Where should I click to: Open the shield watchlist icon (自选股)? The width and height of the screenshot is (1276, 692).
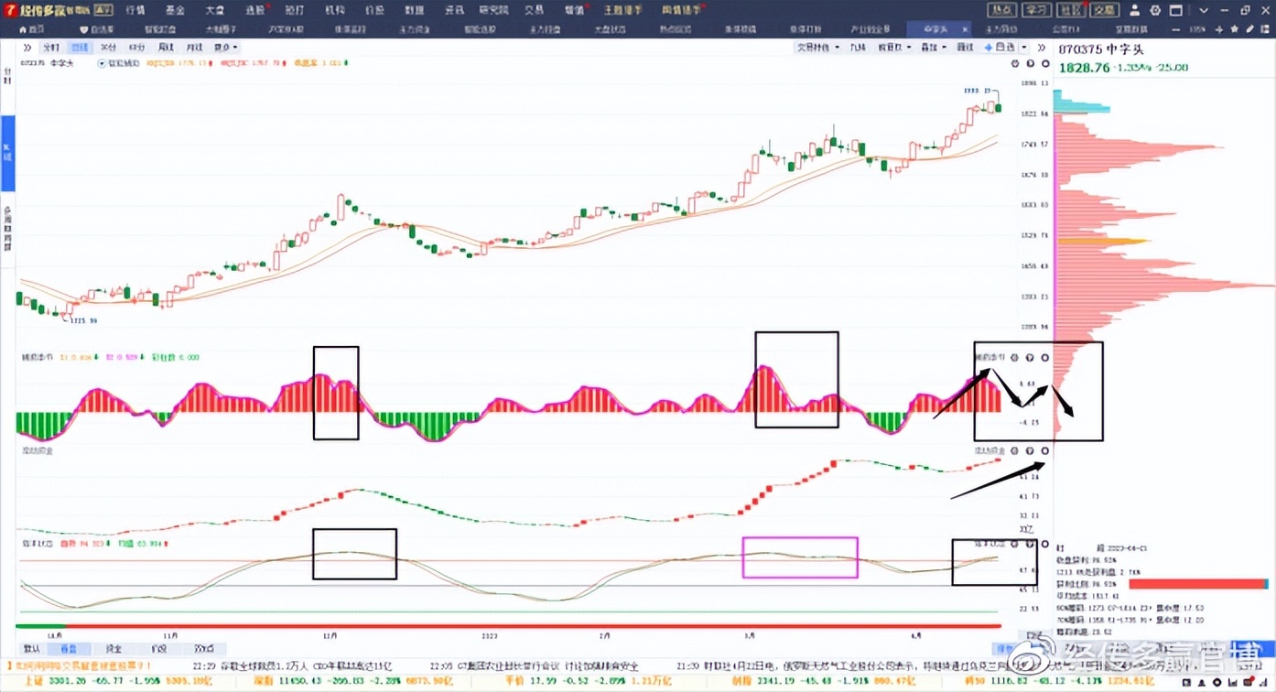[84, 29]
